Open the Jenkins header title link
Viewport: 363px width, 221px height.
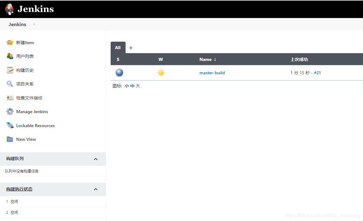36,9
